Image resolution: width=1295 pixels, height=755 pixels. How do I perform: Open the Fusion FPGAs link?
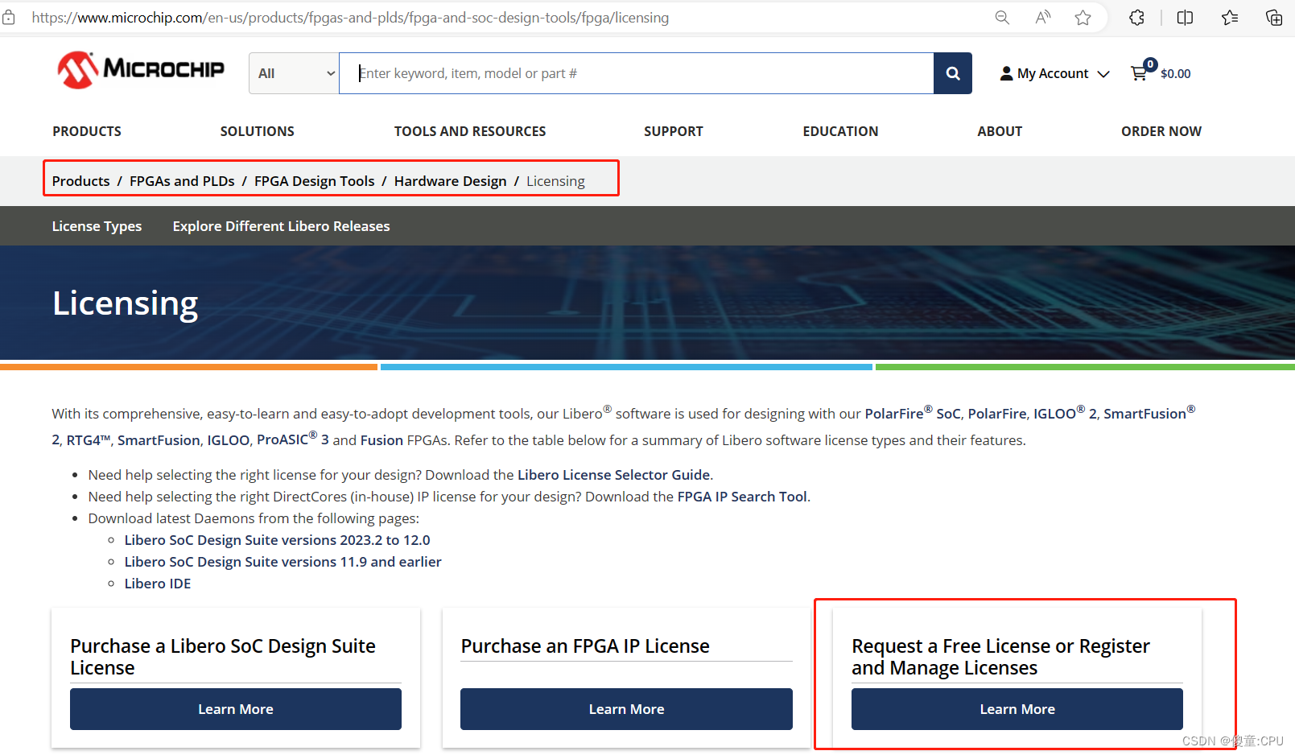(x=382, y=440)
